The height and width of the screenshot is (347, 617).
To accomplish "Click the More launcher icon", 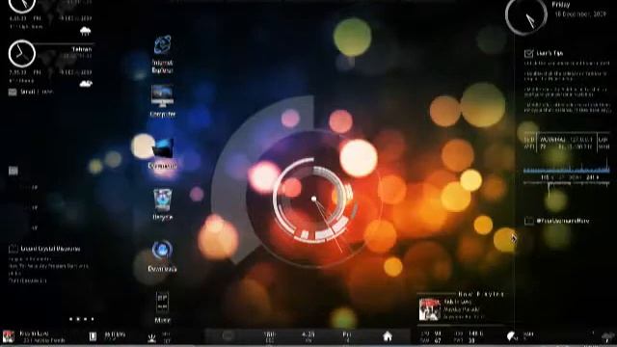I will (162, 302).
